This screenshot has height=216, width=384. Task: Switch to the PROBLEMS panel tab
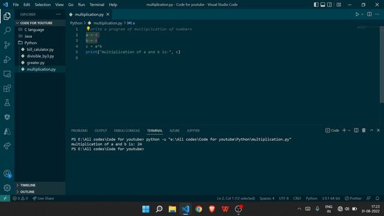(79, 131)
